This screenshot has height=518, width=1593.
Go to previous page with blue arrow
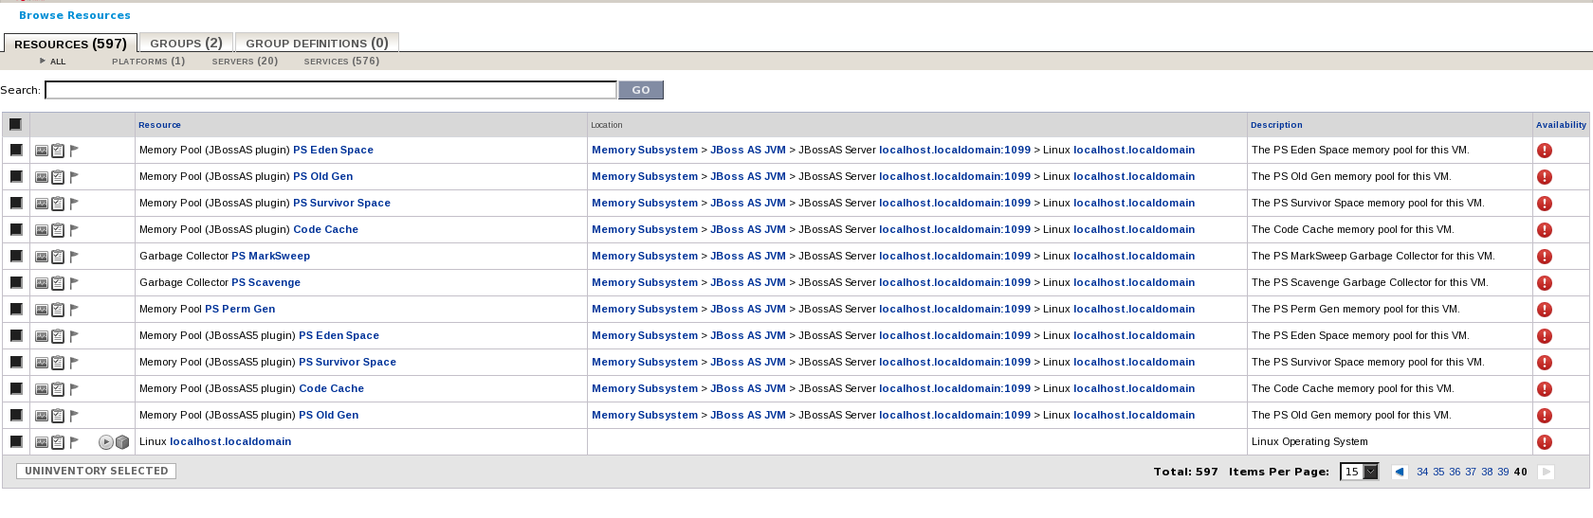coord(1400,472)
